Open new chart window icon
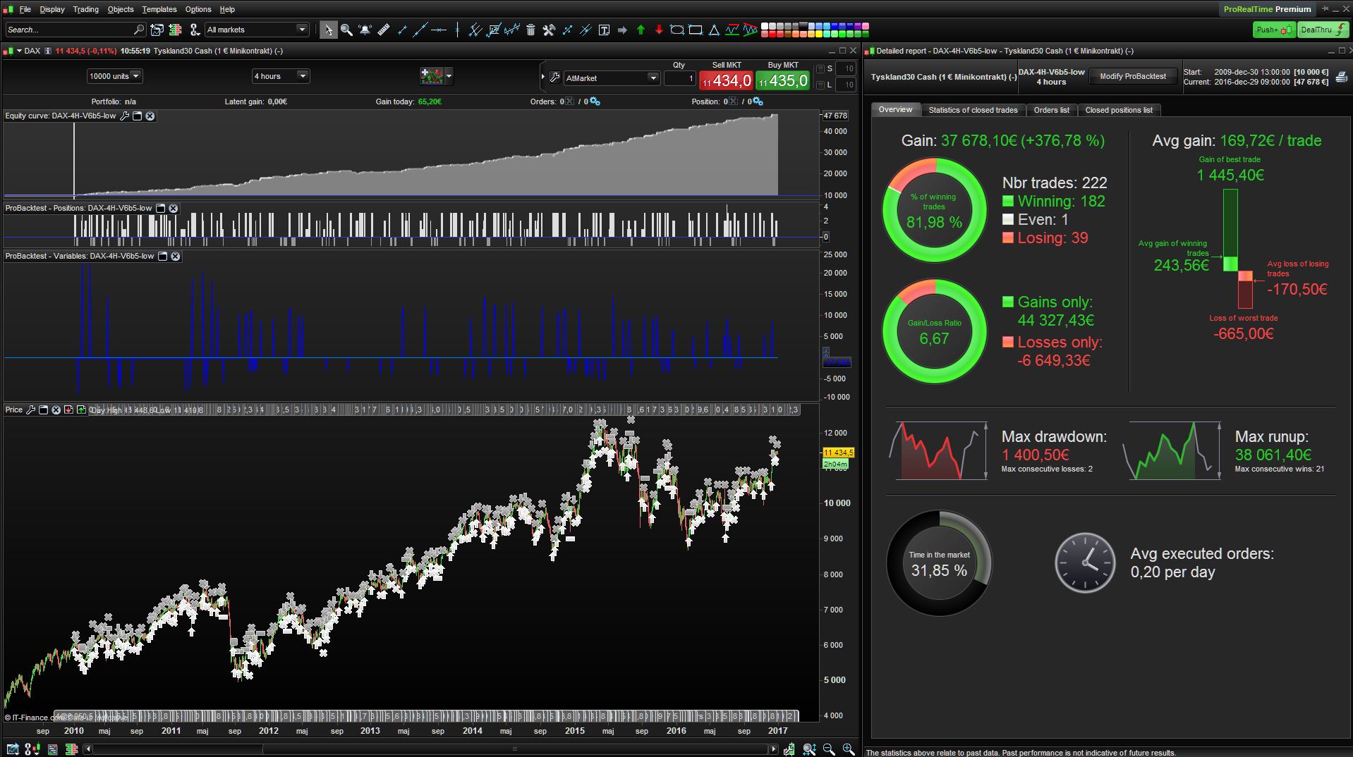The height and width of the screenshot is (757, 1353). click(157, 30)
